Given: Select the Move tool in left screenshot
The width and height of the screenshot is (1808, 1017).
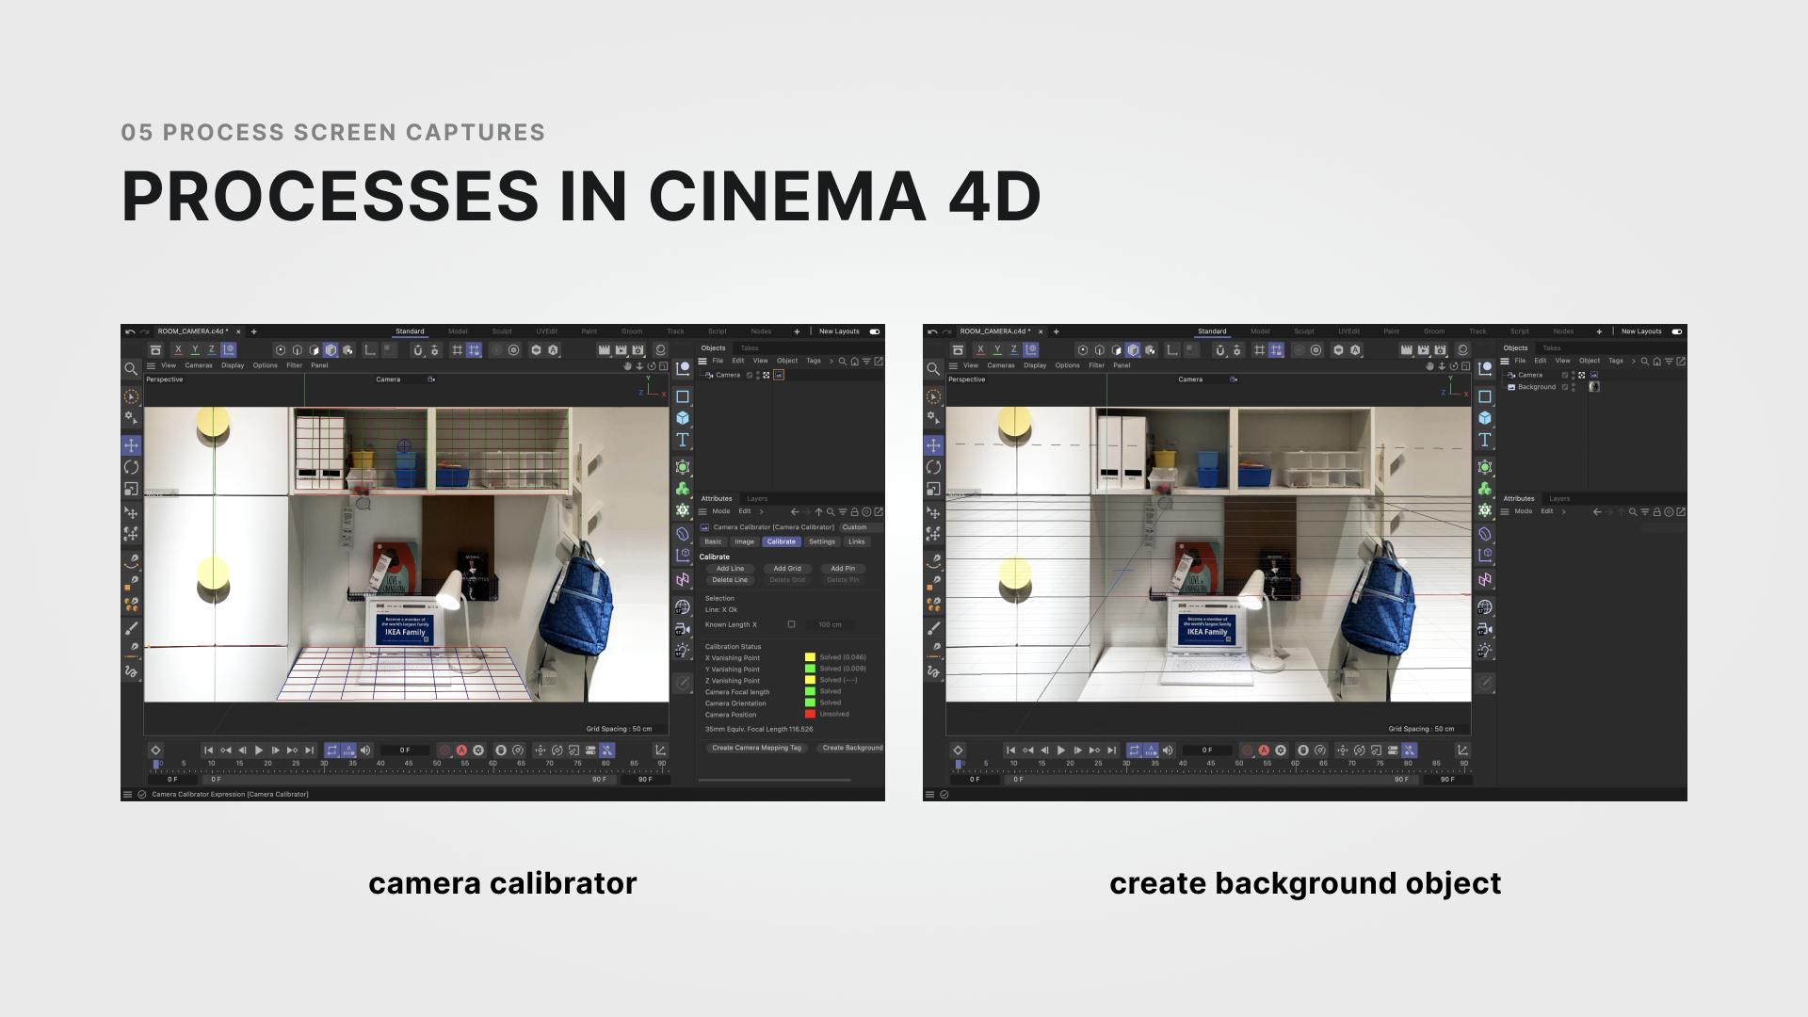Looking at the screenshot, I should (x=131, y=444).
